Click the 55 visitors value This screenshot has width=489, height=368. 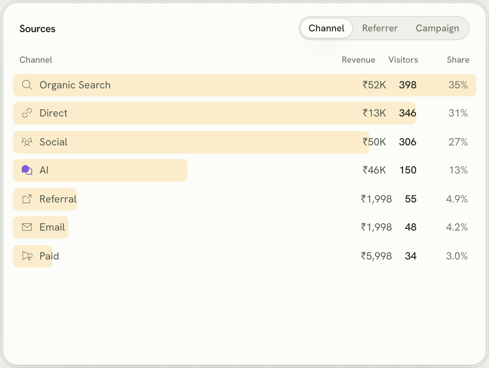411,199
